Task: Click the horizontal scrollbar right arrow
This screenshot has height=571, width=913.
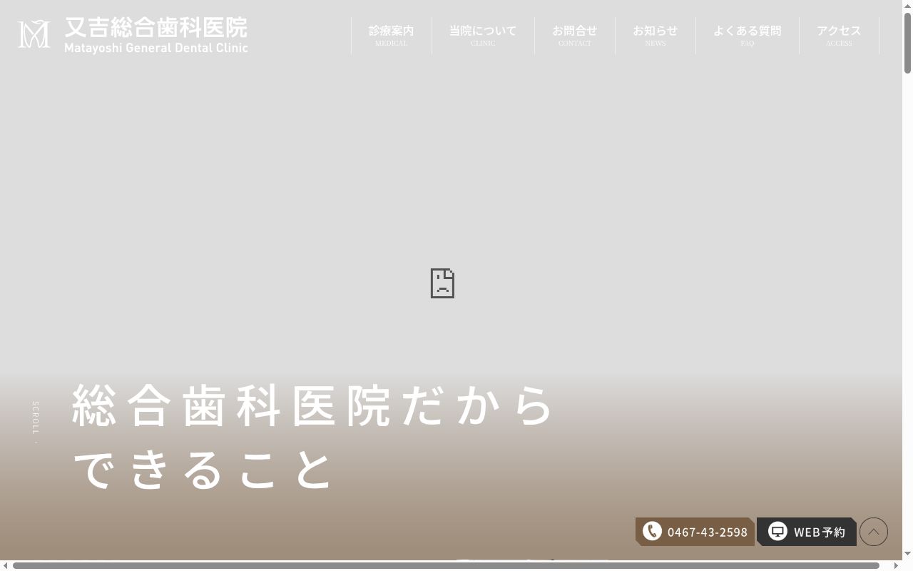Action: pyautogui.click(x=896, y=566)
